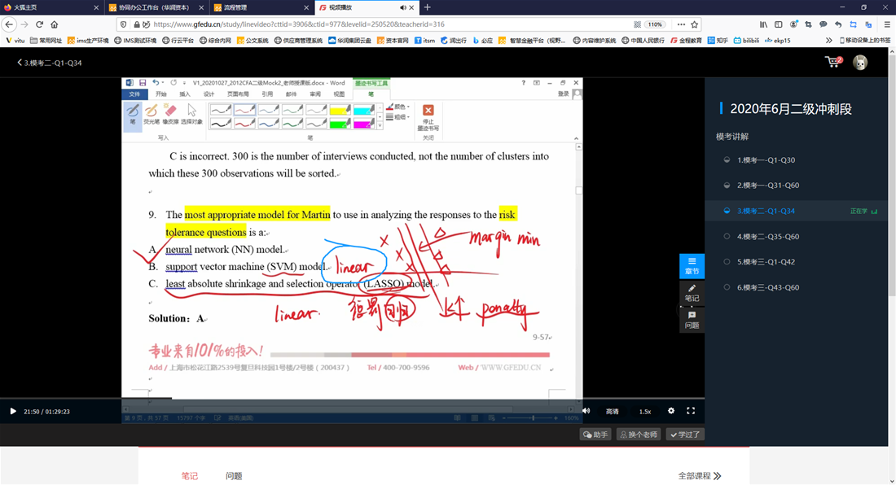The width and height of the screenshot is (896, 485).
Task: Switch to the 火狐主页 browser tab
Action: click(51, 7)
